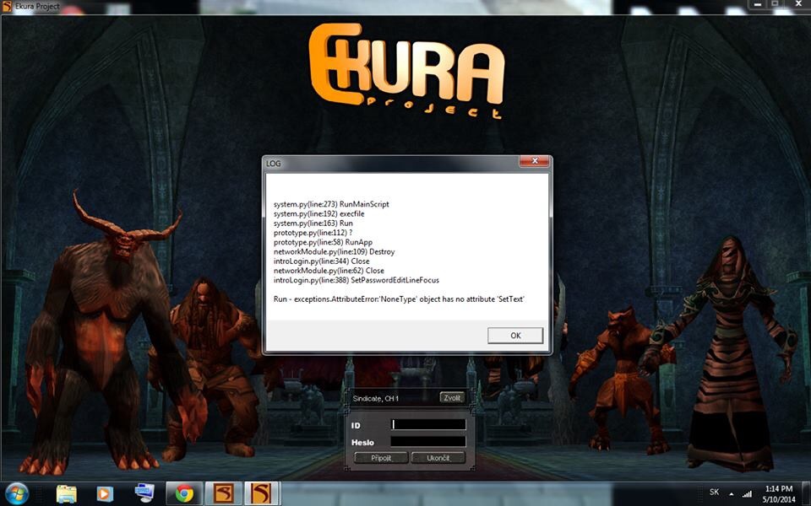Viewport: 811px width, 506px height.
Task: Minimize the Ekura Project window
Action: (x=755, y=4)
